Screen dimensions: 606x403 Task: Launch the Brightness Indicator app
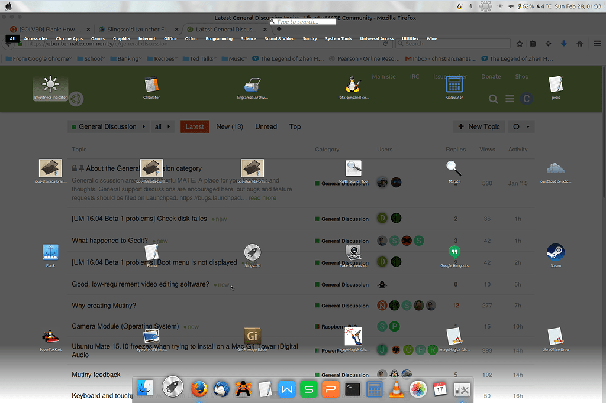click(50, 85)
